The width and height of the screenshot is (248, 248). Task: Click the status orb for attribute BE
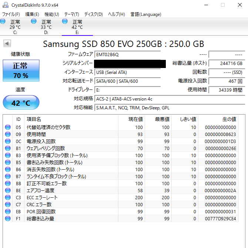point(8,190)
